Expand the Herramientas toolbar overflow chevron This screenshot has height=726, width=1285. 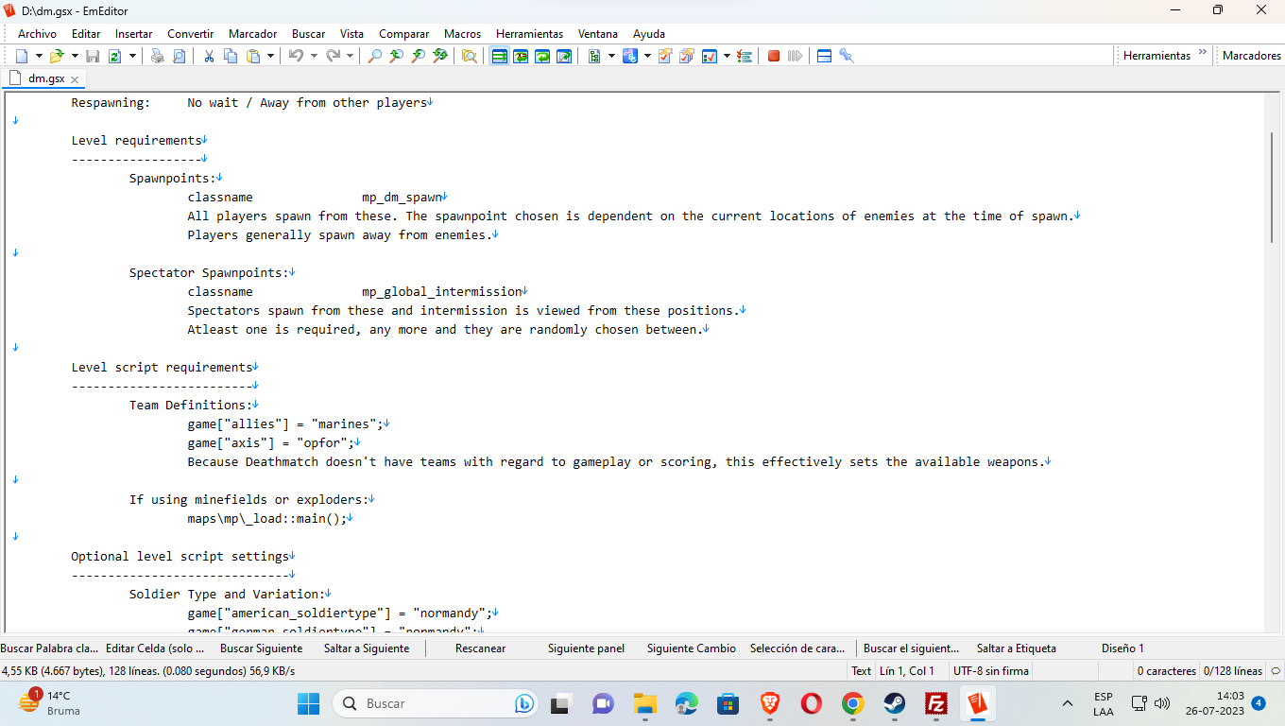1203,53
